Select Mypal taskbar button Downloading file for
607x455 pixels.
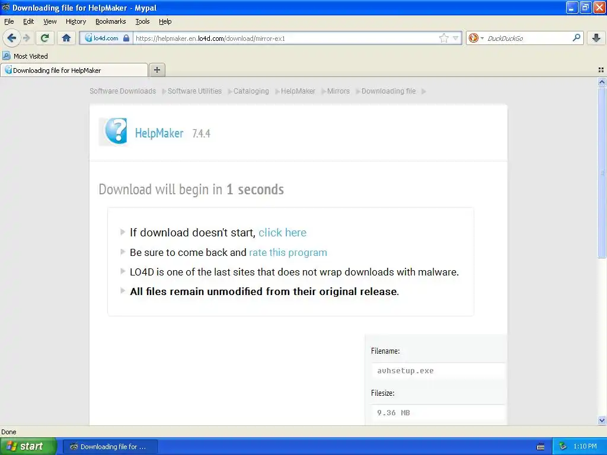point(110,447)
